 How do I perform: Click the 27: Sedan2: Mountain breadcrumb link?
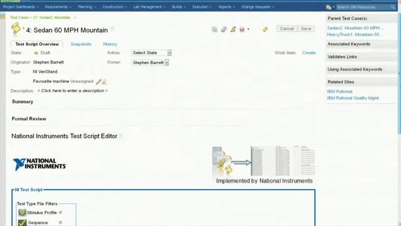point(53,18)
